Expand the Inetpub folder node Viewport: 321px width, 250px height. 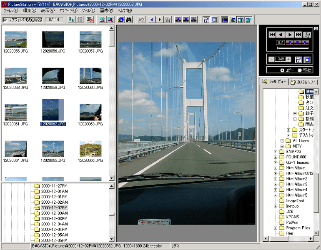tap(276, 206)
